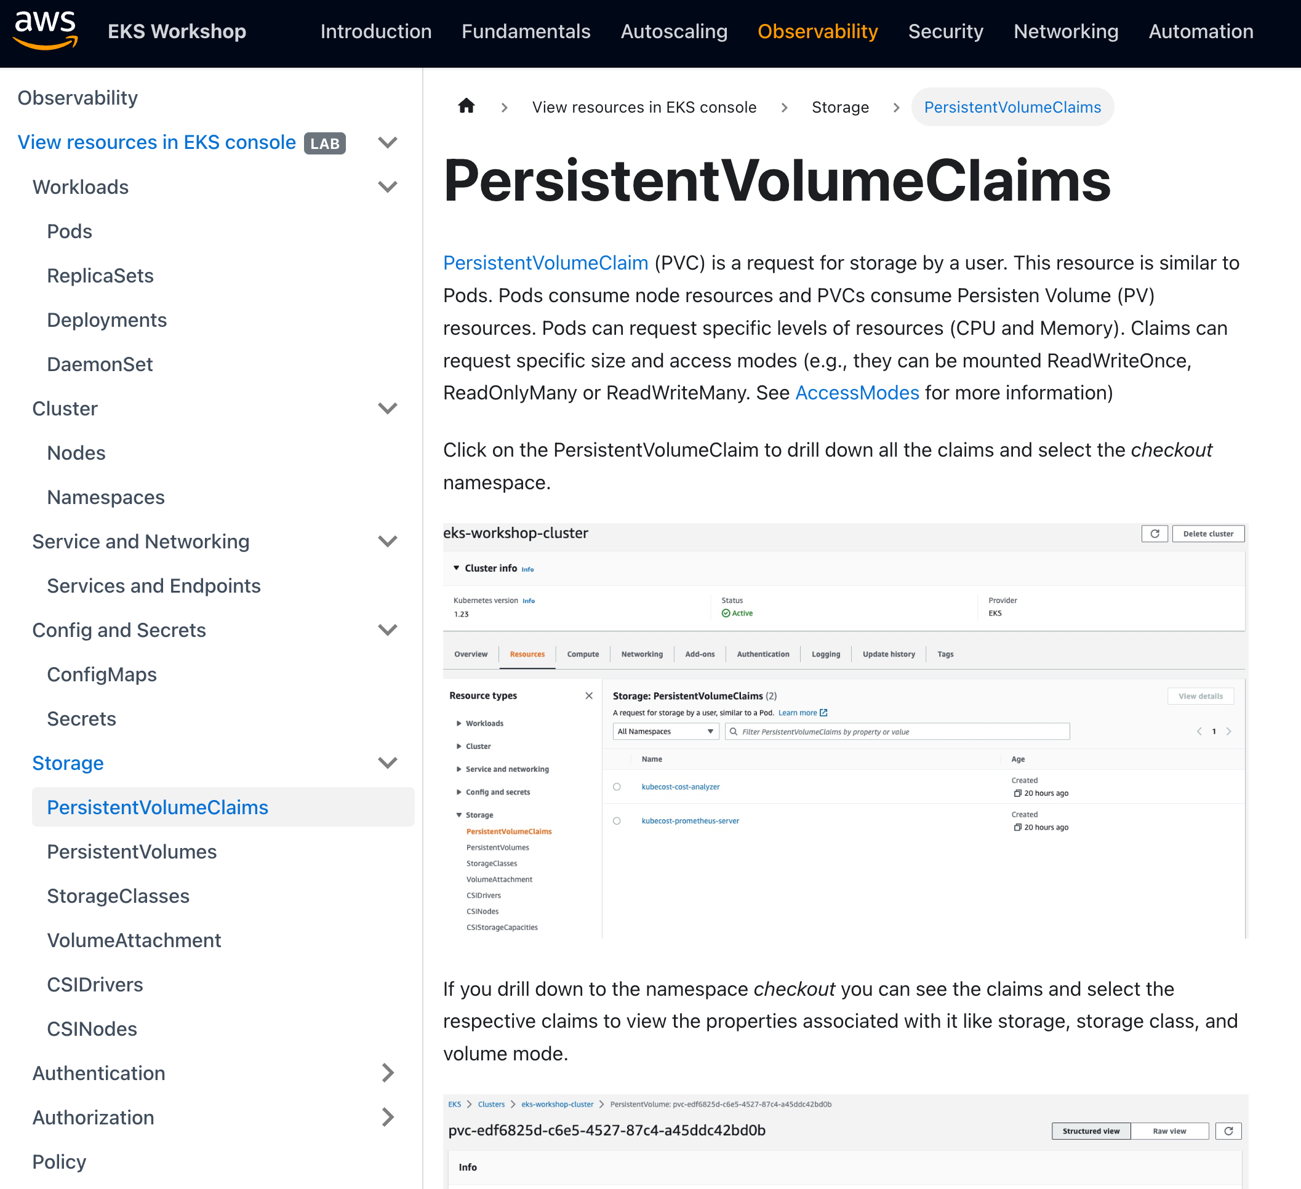Click the home breadcrumb icon
Viewport: 1301px width, 1189px height.
click(466, 106)
